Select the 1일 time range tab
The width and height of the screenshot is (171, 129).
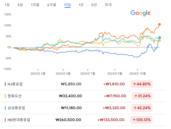click(7, 5)
